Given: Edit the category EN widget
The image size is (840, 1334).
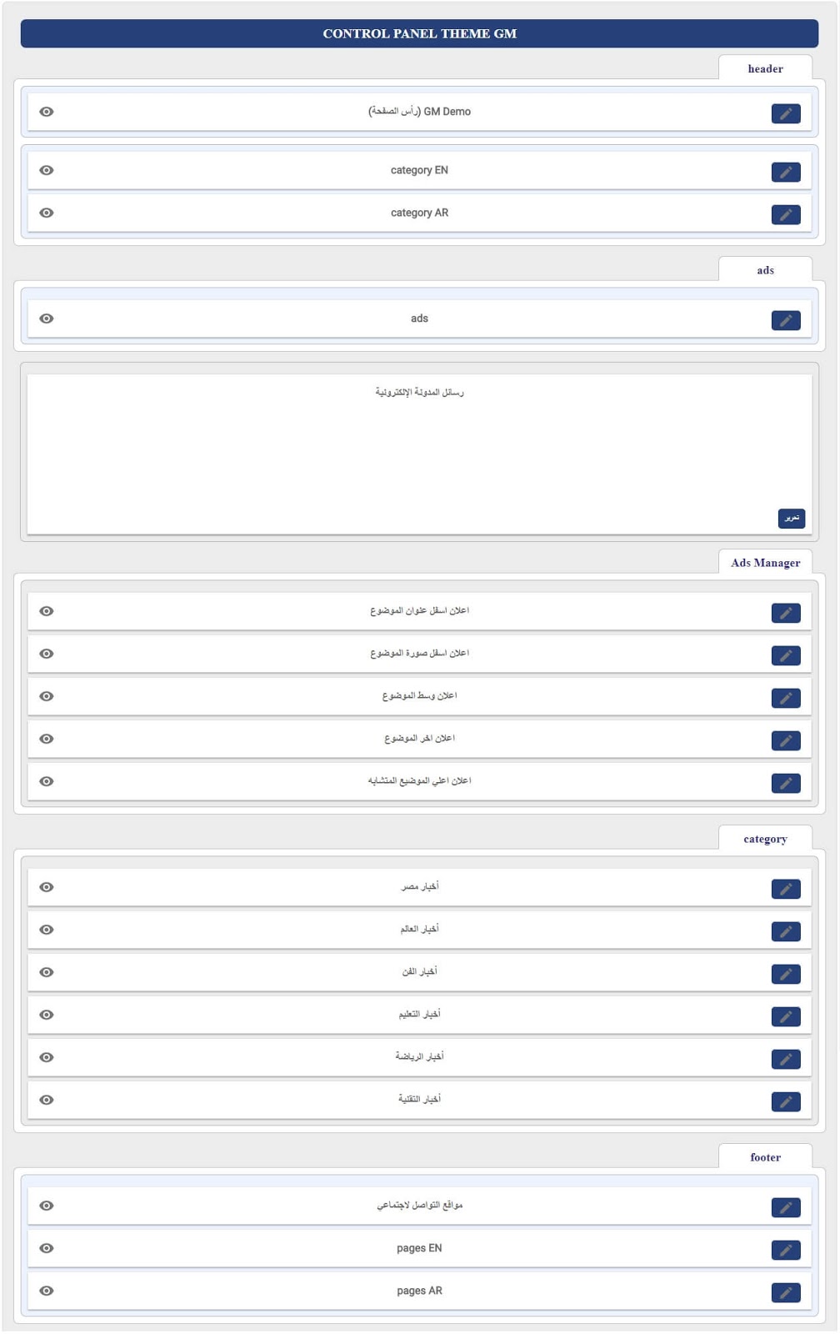Looking at the screenshot, I should coord(785,173).
